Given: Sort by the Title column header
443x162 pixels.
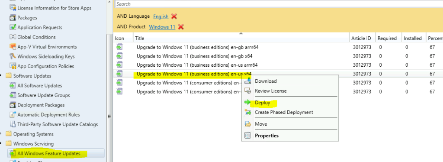Looking at the screenshot, I should 241,38.
